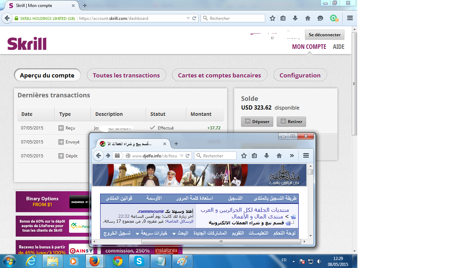Click the Se déconnecter button

point(325,35)
